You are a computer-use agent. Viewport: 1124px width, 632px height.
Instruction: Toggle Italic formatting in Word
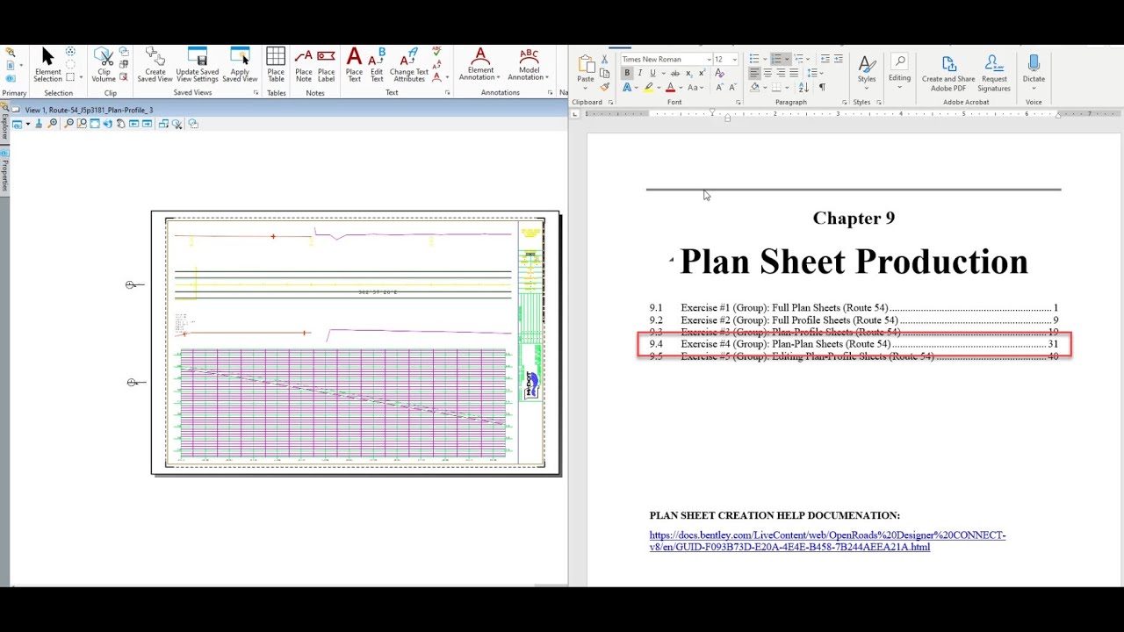point(639,73)
